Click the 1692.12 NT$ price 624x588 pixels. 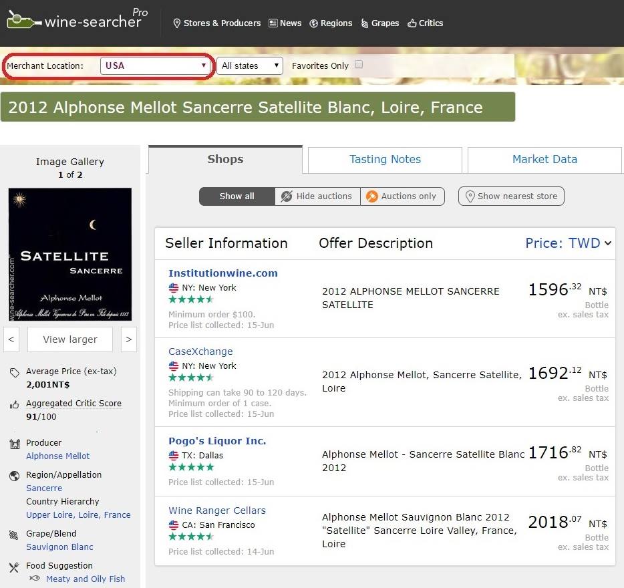tap(568, 374)
